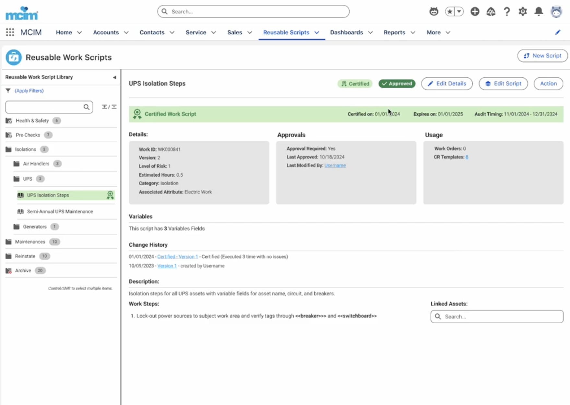Click the Apply Filters link
Screen dimensions: 570x405
click(29, 91)
